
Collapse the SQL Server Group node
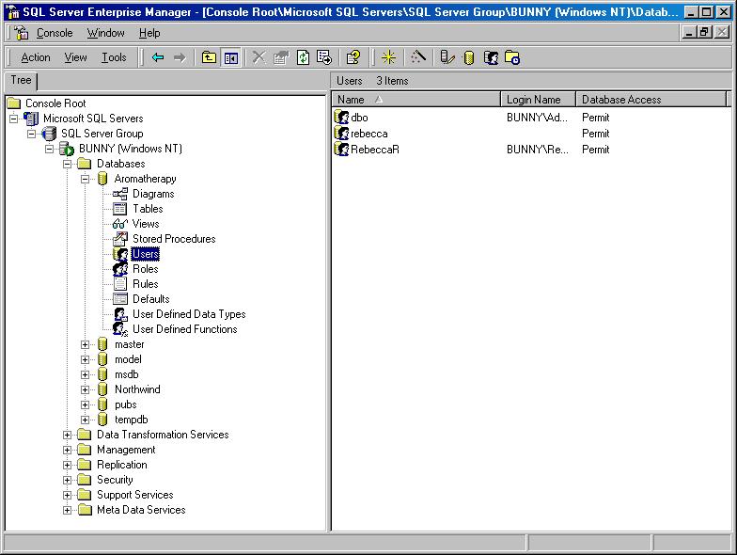pos(32,134)
